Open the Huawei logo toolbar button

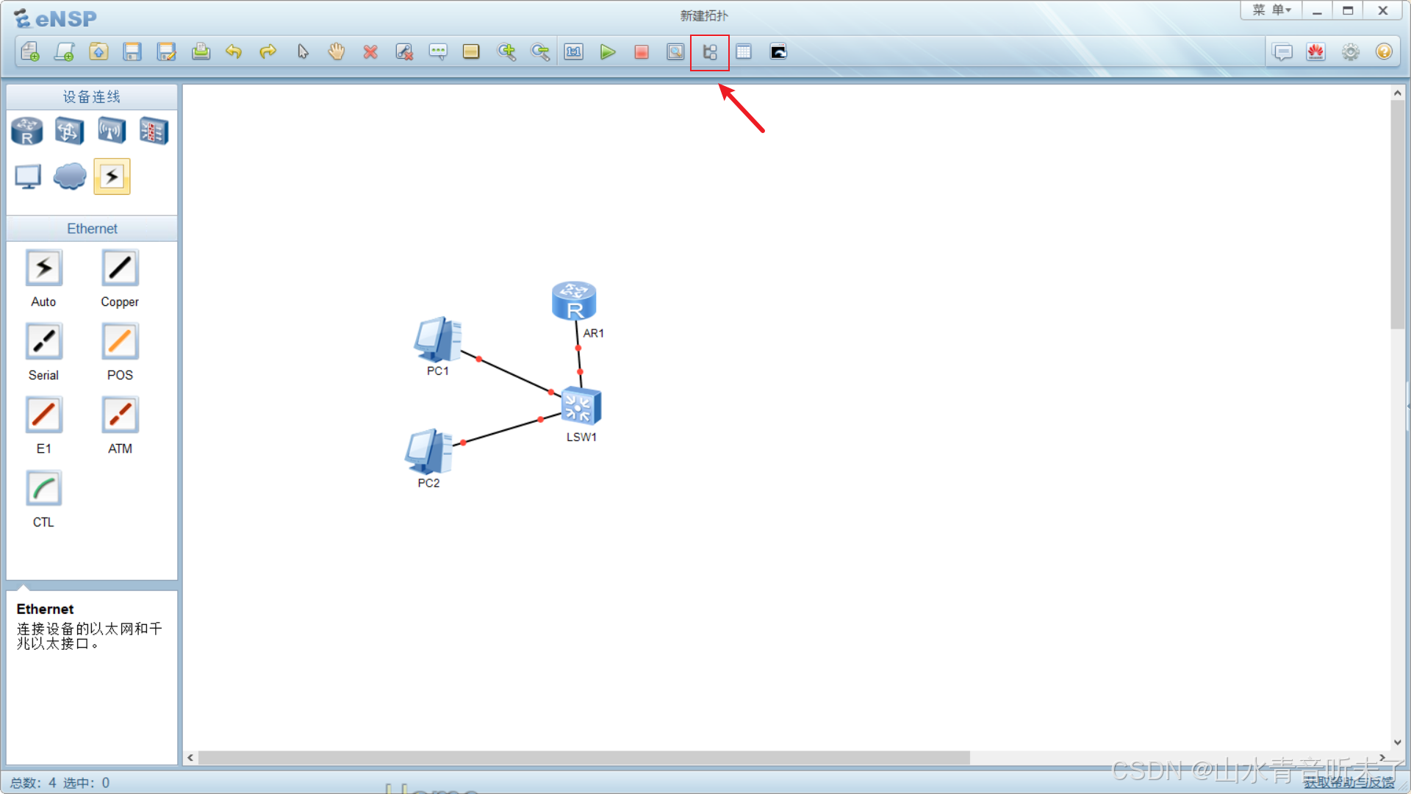click(1315, 52)
